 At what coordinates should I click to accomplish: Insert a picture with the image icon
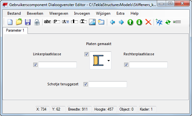(92, 22)
